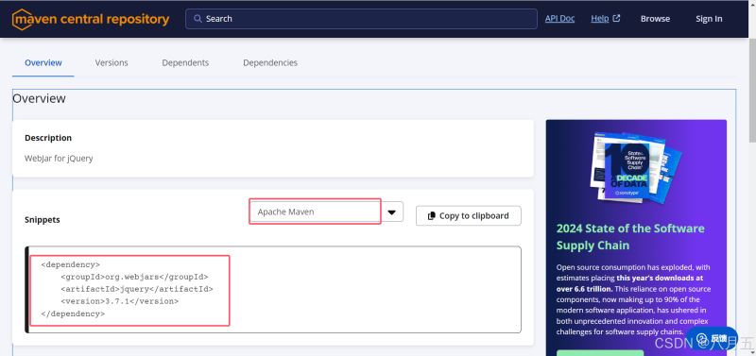Screen dimensions: 756x356
Task: Switch to the Versions tab
Action: click(112, 62)
